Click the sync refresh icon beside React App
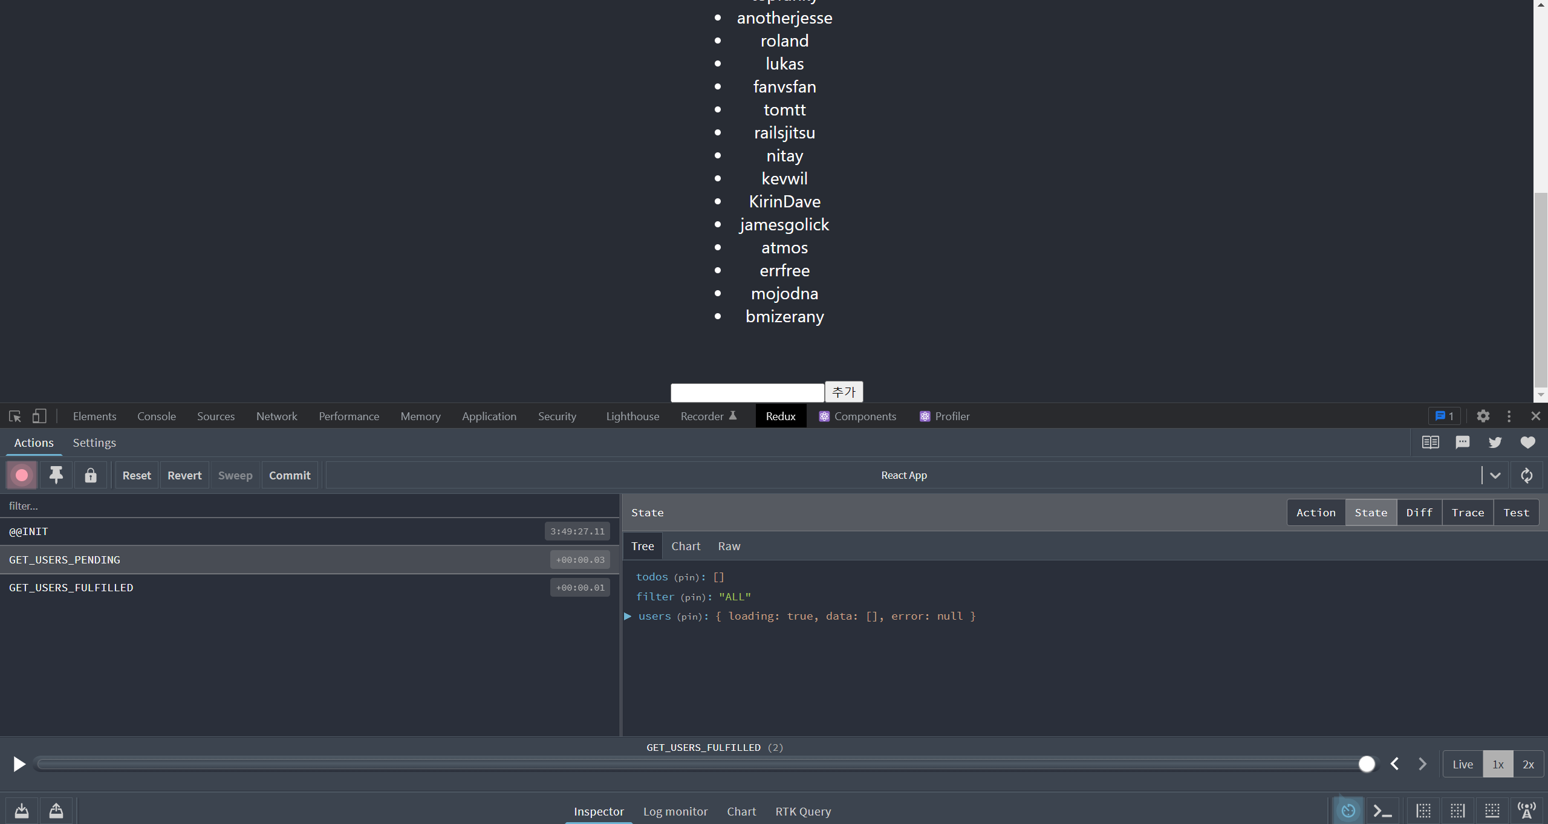The width and height of the screenshot is (1548, 824). pos(1527,475)
